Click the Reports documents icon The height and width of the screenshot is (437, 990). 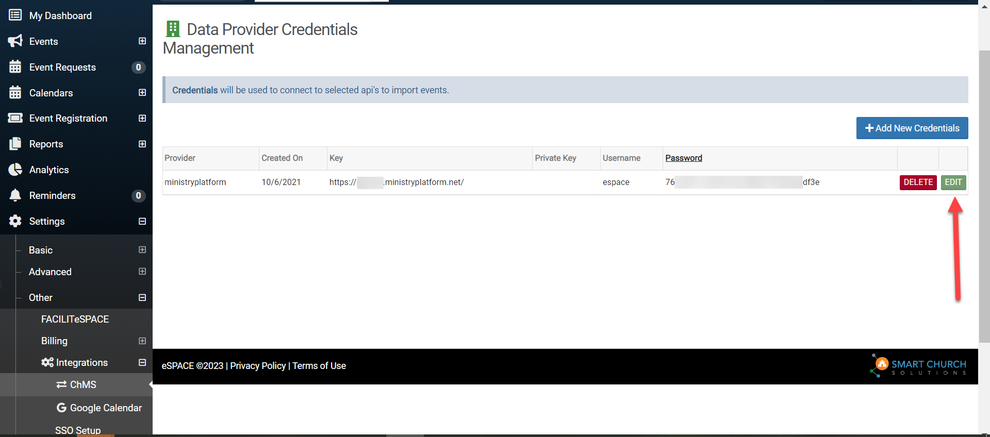tap(15, 144)
